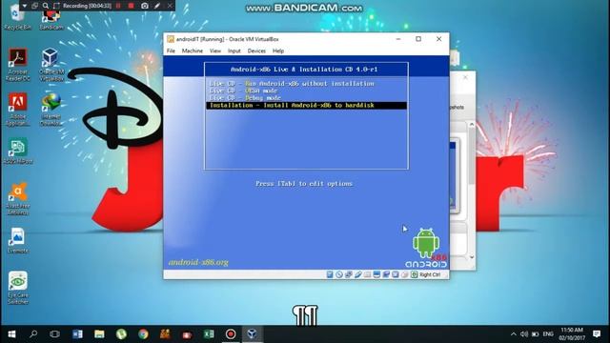Viewport: 610px width, 343px height.
Task: Open the File menu in VirtualBox
Action: 171,50
